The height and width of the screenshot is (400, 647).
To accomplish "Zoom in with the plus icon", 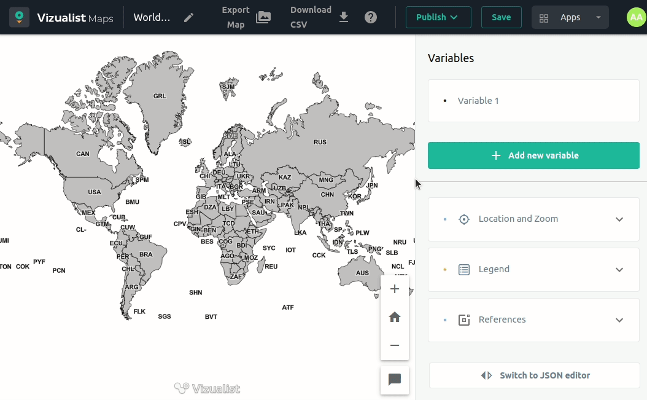I will tap(395, 289).
